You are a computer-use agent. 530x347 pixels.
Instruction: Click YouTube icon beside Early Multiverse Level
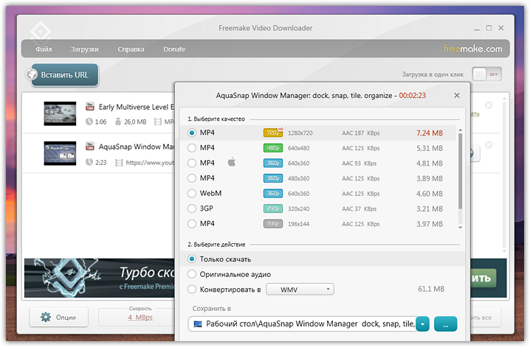tap(90, 107)
